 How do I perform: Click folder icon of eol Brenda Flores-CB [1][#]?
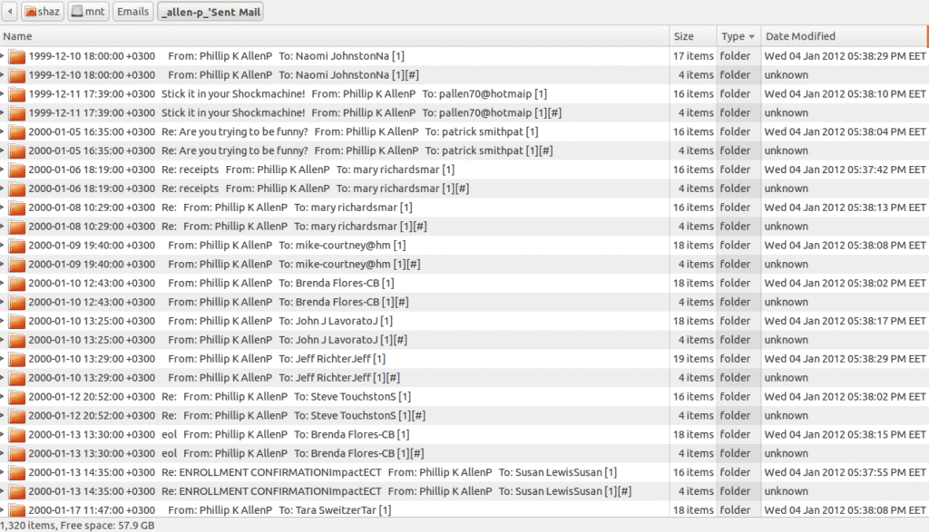click(17, 453)
